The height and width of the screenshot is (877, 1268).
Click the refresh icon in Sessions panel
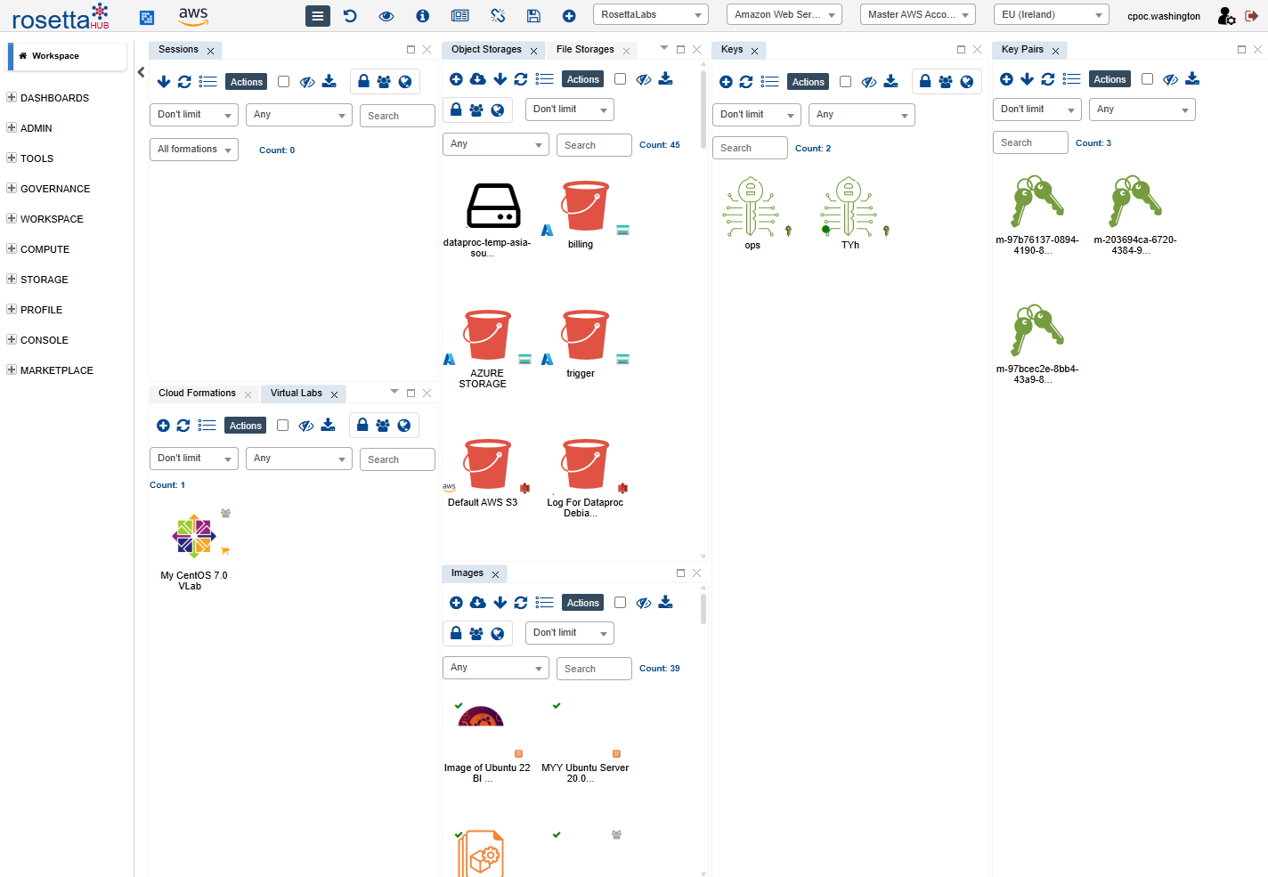(x=184, y=82)
